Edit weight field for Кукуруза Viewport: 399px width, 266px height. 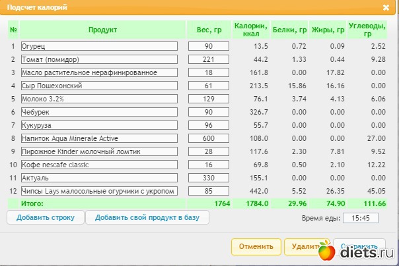click(208, 125)
